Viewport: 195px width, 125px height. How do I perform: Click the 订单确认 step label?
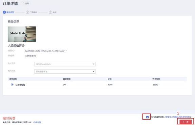click(33, 12)
